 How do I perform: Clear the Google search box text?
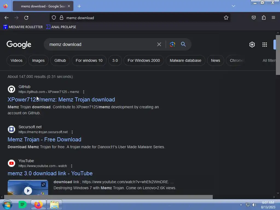159,44
